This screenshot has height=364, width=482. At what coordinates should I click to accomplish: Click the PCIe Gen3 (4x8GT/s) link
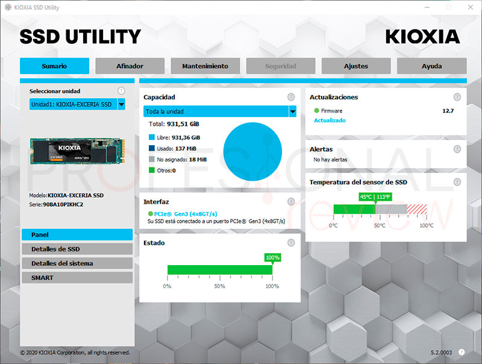point(186,214)
